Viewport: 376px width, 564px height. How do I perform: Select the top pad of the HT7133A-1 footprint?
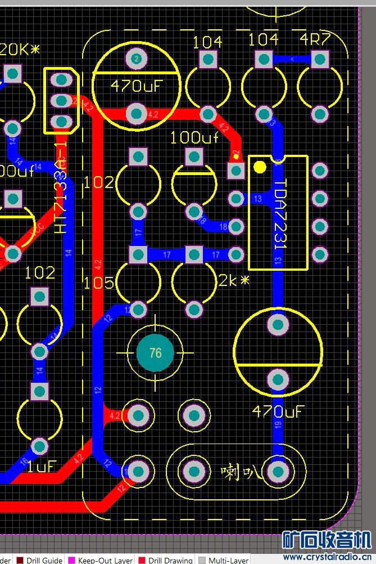pyautogui.click(x=61, y=79)
